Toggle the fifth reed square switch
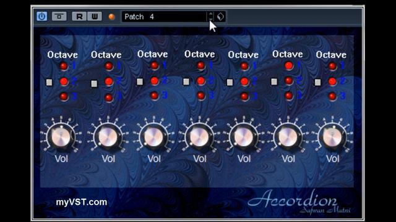The width and height of the screenshot is (396, 222). point(230,82)
